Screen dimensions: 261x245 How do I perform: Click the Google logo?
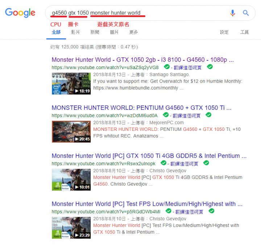[20, 12]
